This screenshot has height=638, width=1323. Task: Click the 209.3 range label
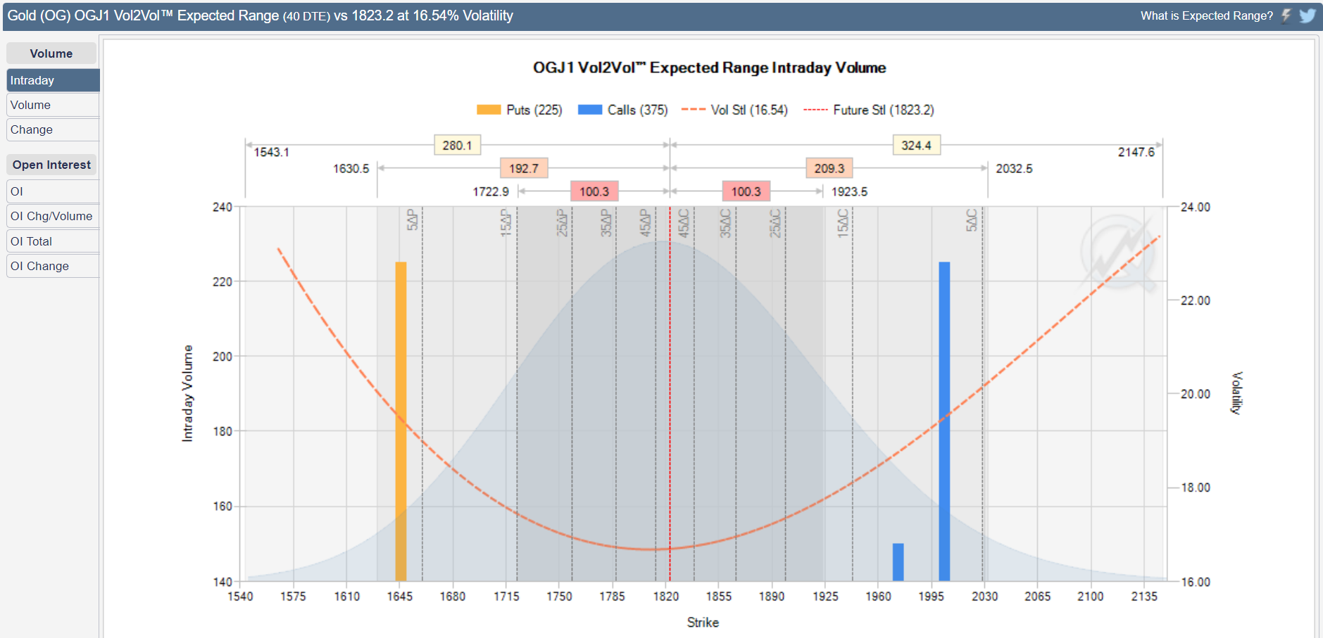pyautogui.click(x=829, y=169)
